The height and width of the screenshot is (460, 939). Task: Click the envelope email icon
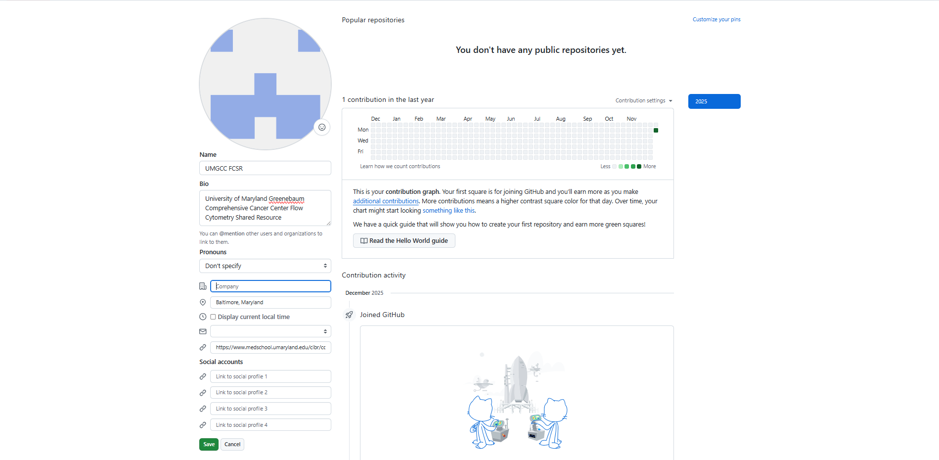(x=203, y=331)
